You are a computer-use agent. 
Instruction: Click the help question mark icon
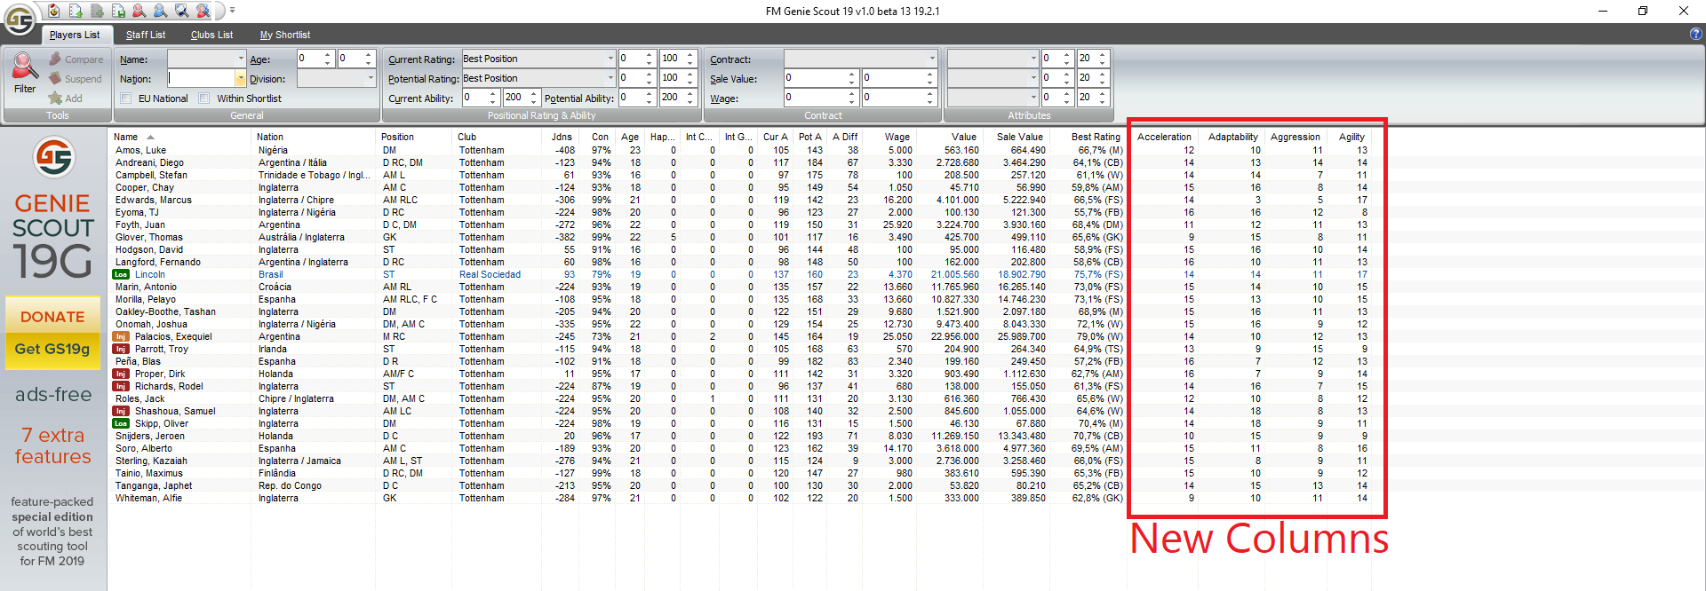pyautogui.click(x=1695, y=35)
